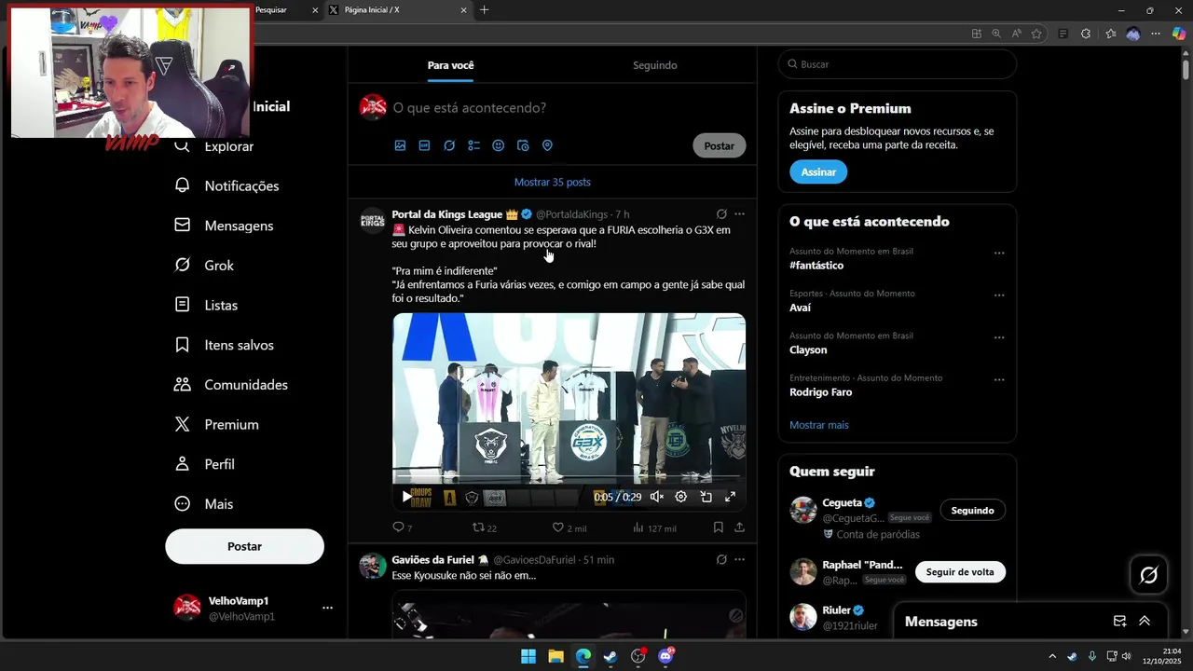Image resolution: width=1193 pixels, height=671 pixels.
Task: Enter fullscreen on the video
Action: click(730, 497)
